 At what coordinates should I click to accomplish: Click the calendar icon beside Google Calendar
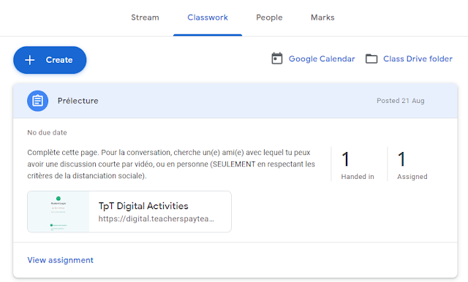[276, 58]
